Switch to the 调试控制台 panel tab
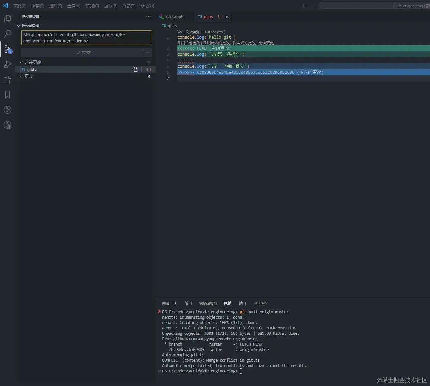Viewport: 430px width, 386px height. 208,303
